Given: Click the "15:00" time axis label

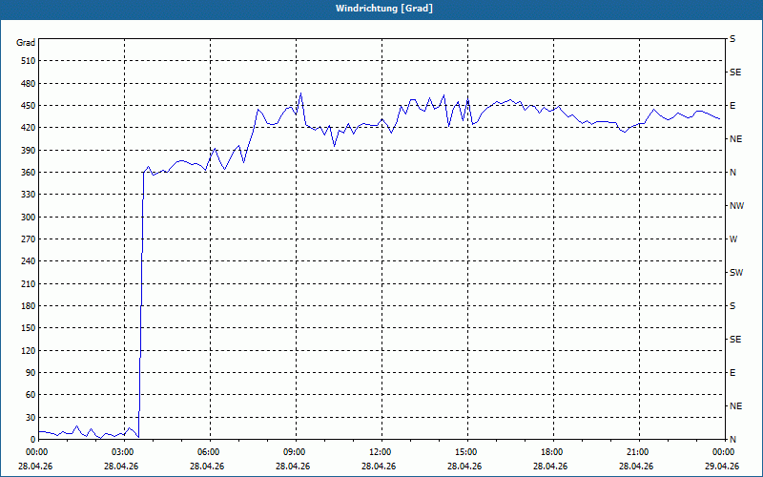Looking at the screenshot, I should pos(466,452).
